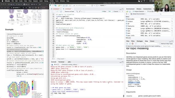Open the Import Dataset dropdown
This screenshot has width=175, height=98.
point(139,11)
